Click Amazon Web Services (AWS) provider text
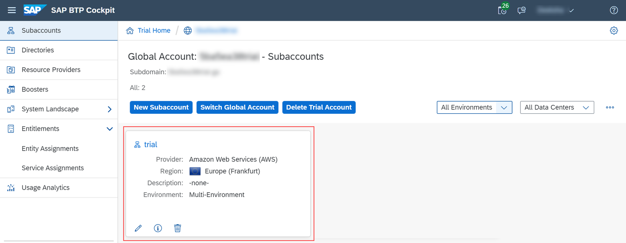This screenshot has height=243, width=626. click(233, 159)
